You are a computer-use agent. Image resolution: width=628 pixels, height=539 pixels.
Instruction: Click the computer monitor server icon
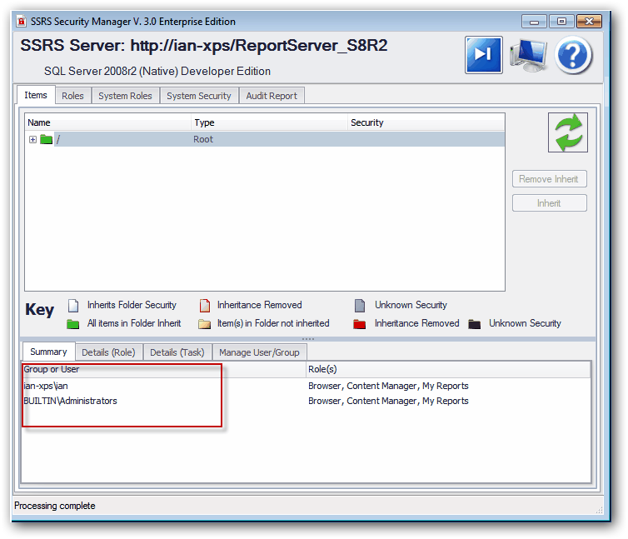(x=528, y=55)
